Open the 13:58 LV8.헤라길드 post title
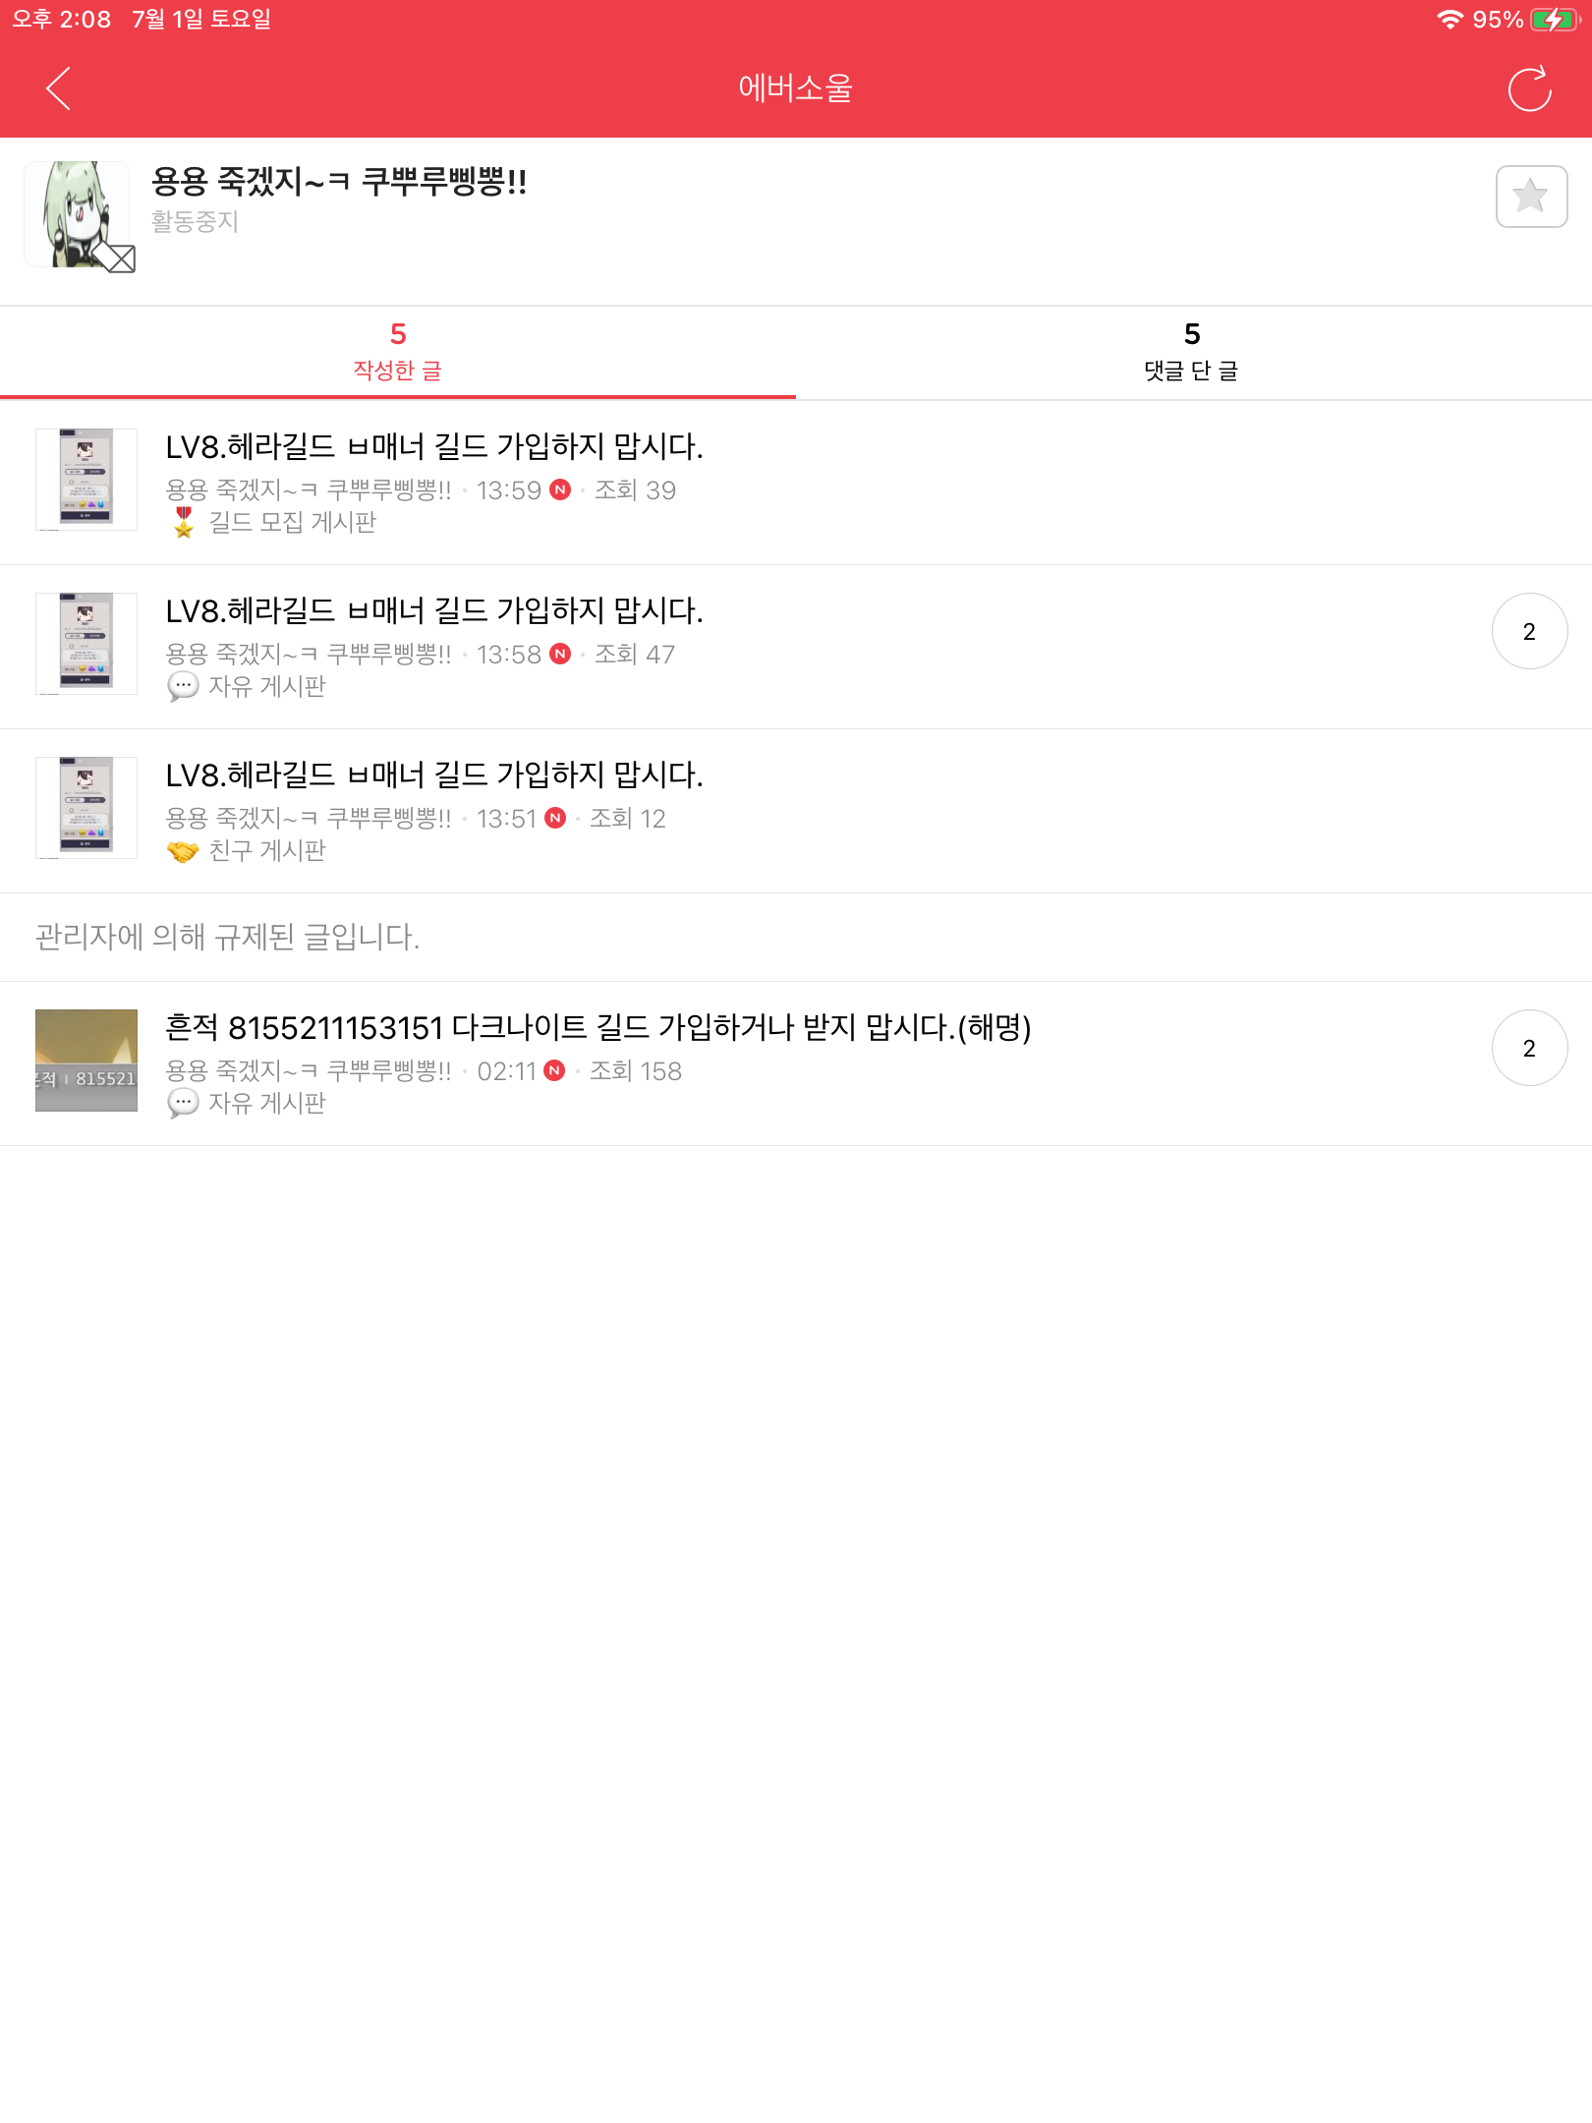Screen dimensions: 1592x2123 434,610
